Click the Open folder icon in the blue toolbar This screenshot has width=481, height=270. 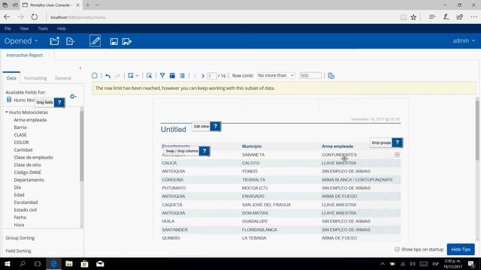point(54,41)
